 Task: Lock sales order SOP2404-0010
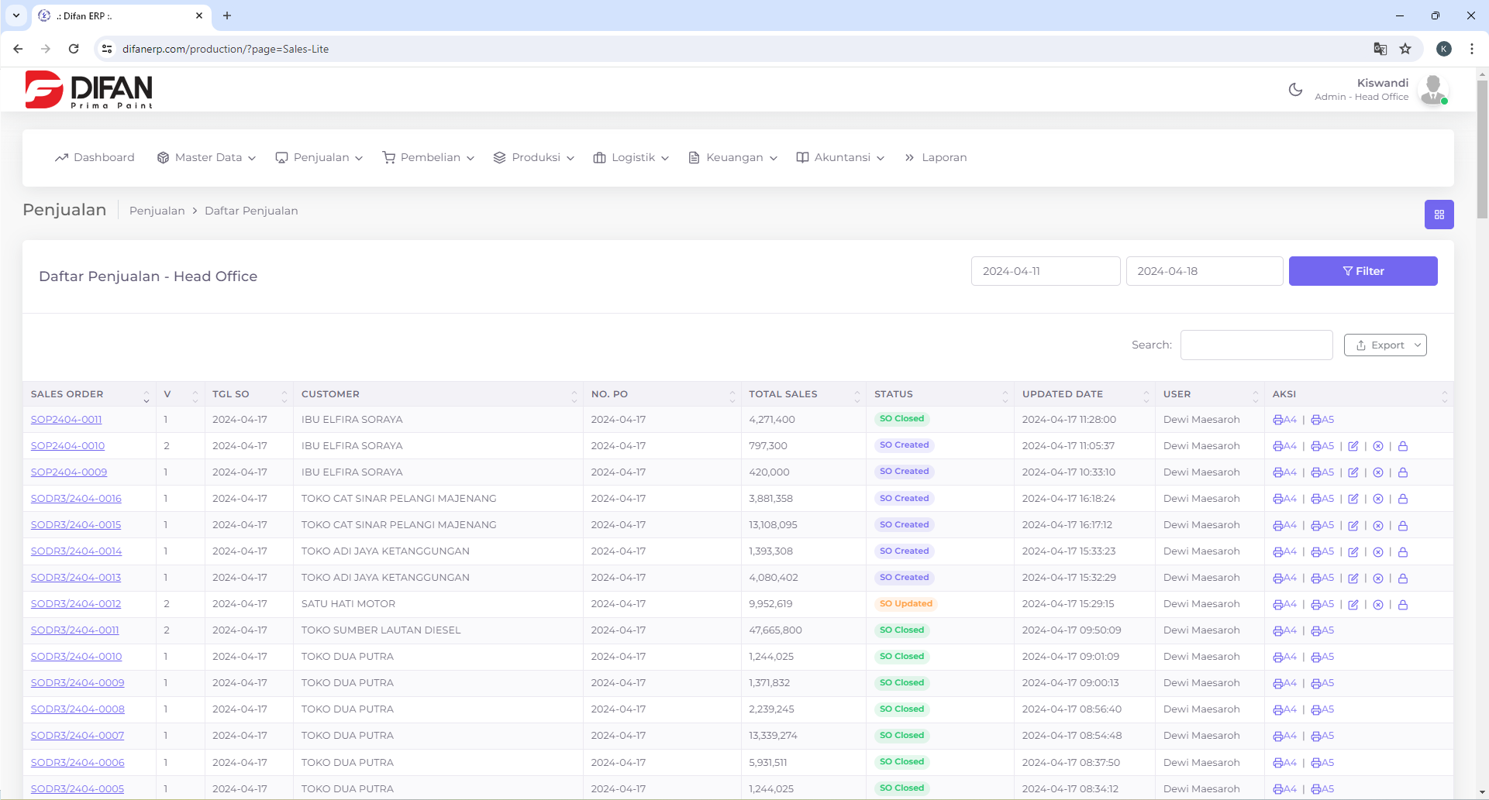point(1403,446)
